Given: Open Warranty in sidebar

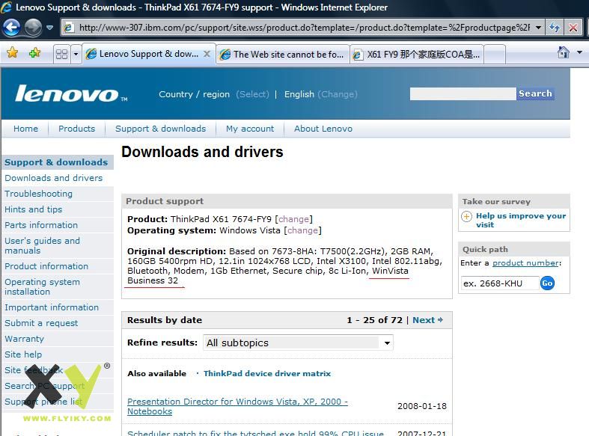Looking at the screenshot, I should (24, 339).
